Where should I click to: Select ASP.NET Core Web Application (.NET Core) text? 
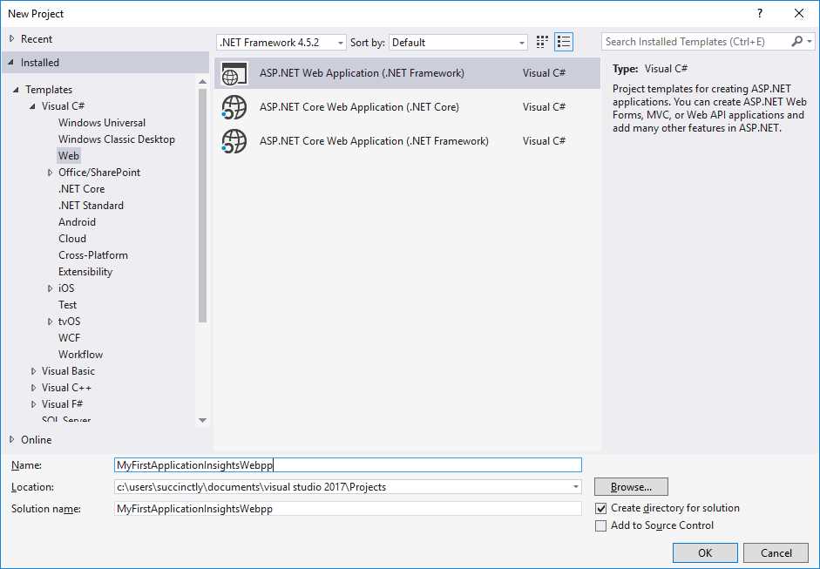(x=359, y=107)
